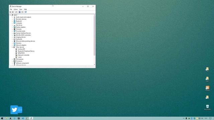Click the Bluetooth category icon

click(14, 21)
